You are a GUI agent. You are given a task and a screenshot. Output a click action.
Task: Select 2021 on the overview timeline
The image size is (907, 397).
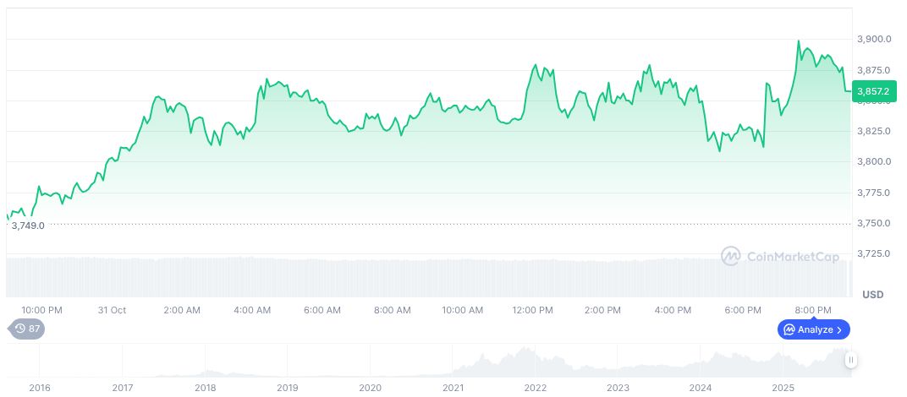point(453,388)
